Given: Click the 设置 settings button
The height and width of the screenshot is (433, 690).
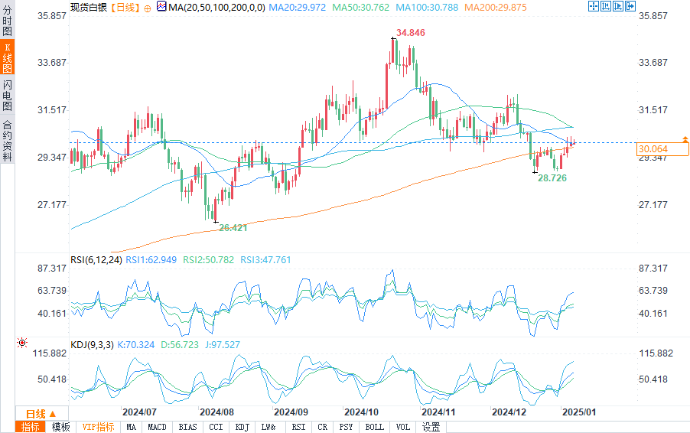Looking at the screenshot, I should click(x=431, y=427).
